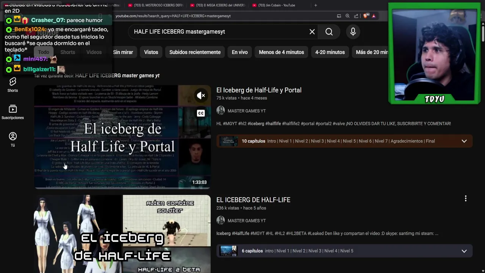This screenshot has width=485, height=273.
Task: Click the 10 capítulos chapter thumbnail
Action: click(228, 141)
